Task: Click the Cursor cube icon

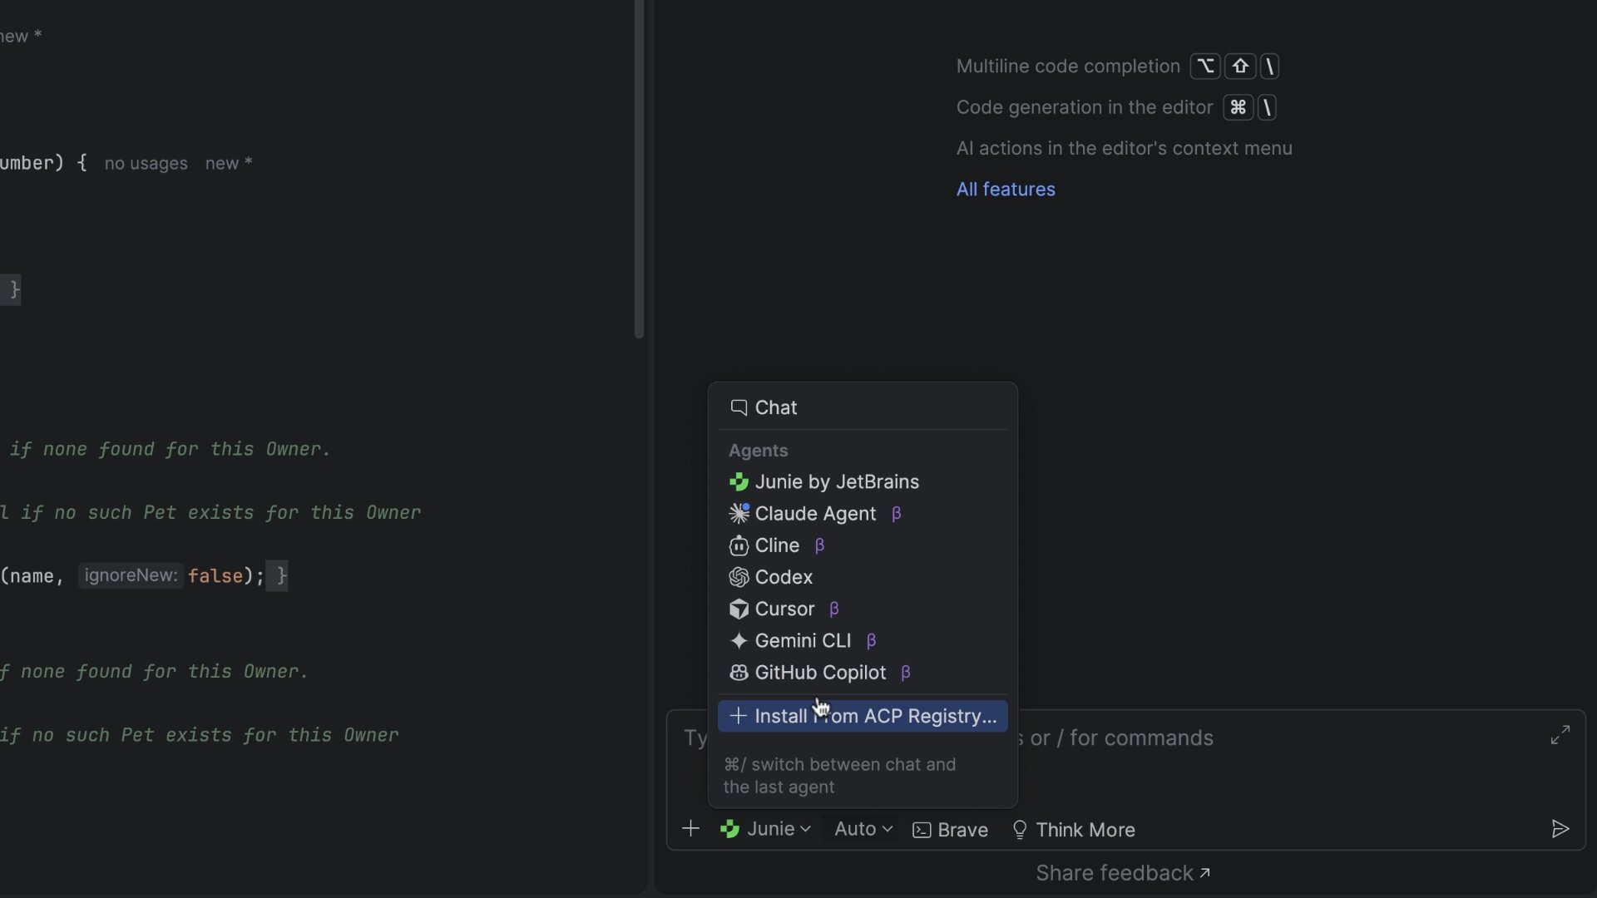Action: point(738,609)
